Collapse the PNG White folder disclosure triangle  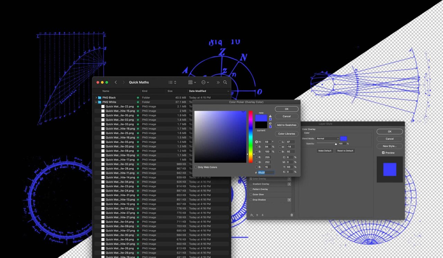click(x=96, y=102)
